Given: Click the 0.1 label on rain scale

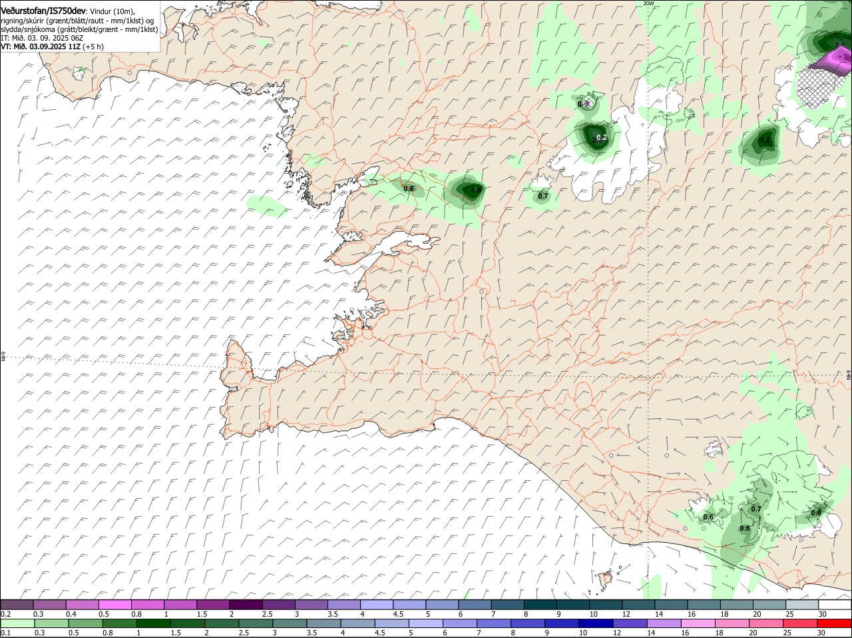Looking at the screenshot, I should click(5, 633).
